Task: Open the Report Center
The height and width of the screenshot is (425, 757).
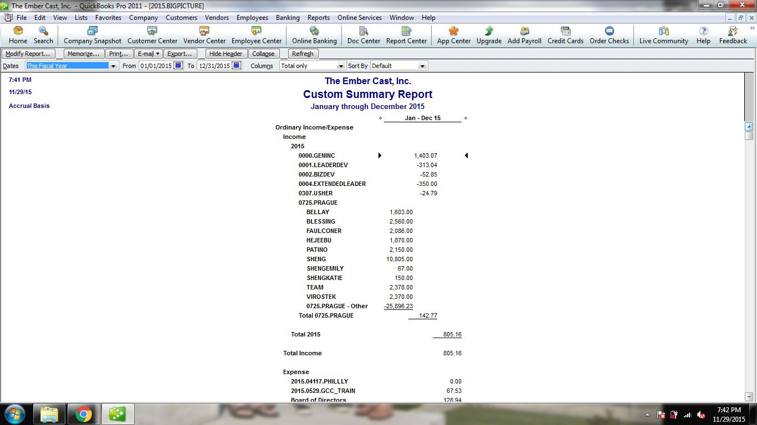Action: tap(406, 35)
